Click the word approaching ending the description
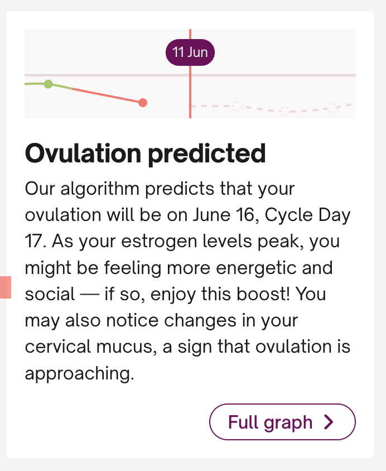The height and width of the screenshot is (471, 386). (x=79, y=373)
